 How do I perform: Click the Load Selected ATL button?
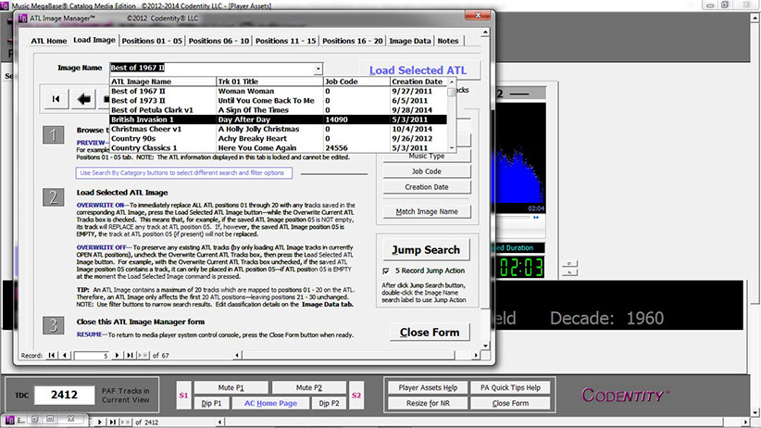418,70
